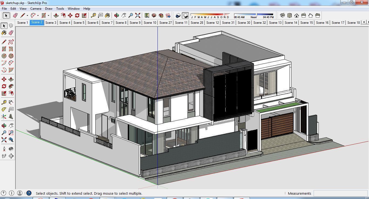Select the Freehand tool in left toolbar
Image resolution: width=369 pixels, height=199 pixels.
[x=11, y=42]
